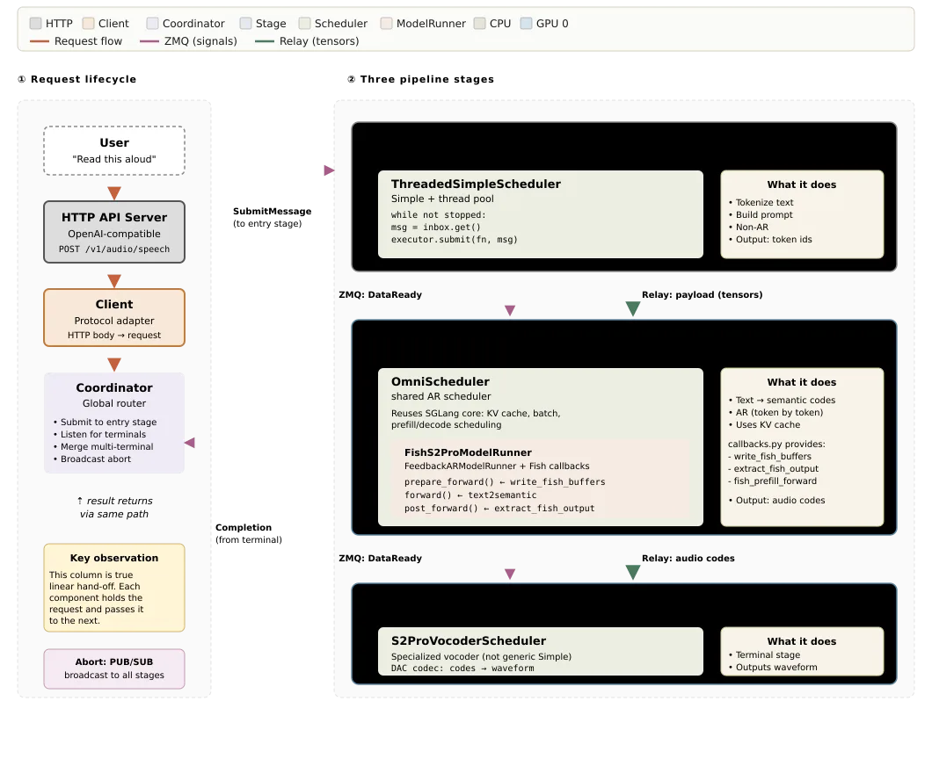
Task: Click the Completion label
Action: point(243,527)
